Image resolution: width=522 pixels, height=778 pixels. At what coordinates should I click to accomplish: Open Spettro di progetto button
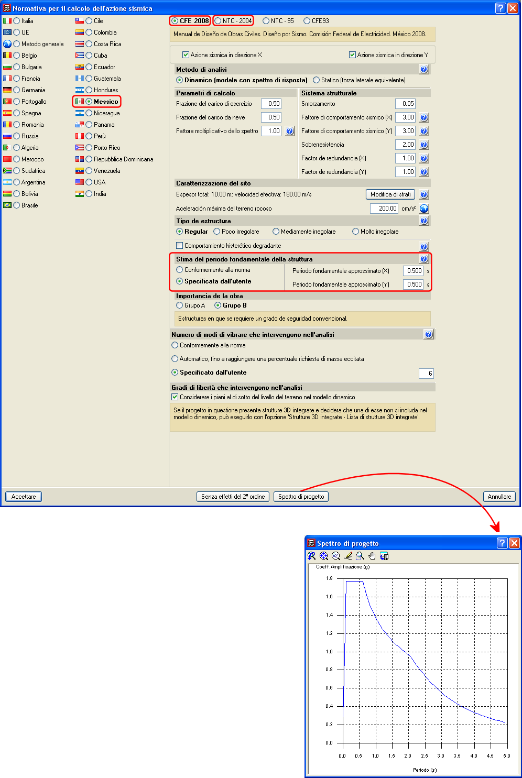tap(301, 497)
